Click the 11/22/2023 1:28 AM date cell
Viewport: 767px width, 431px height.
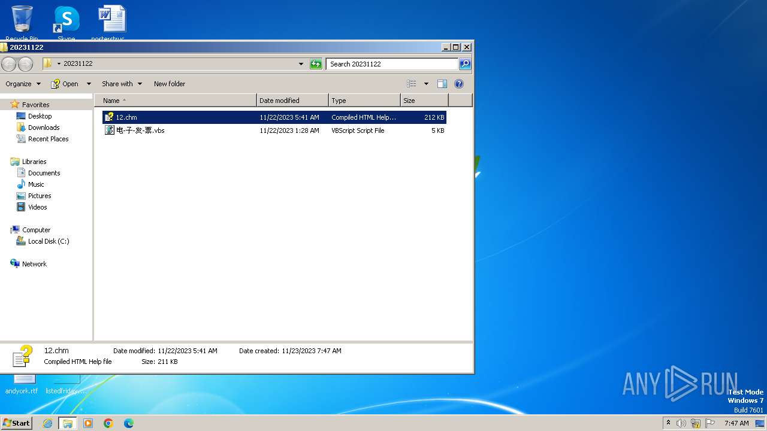click(289, 130)
